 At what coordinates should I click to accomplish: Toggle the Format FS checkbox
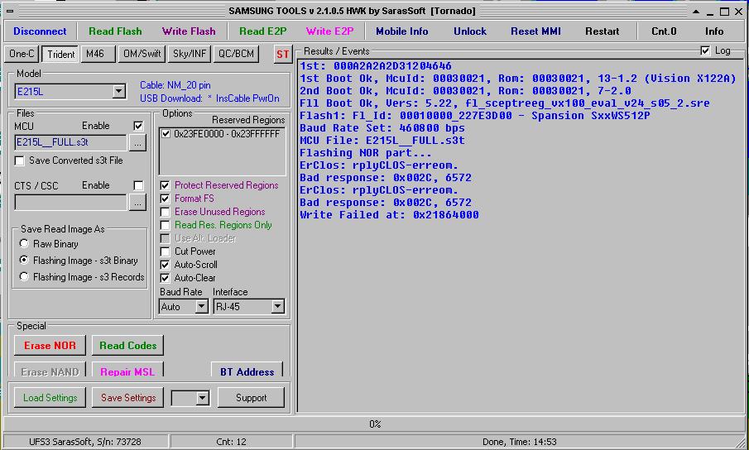click(166, 199)
